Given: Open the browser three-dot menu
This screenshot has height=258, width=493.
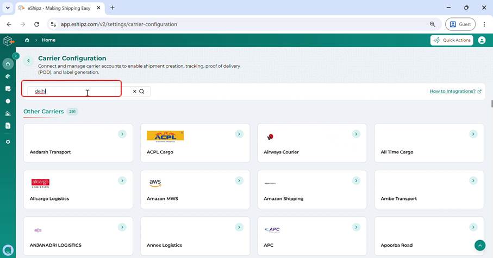Looking at the screenshot, I should click(484, 24).
